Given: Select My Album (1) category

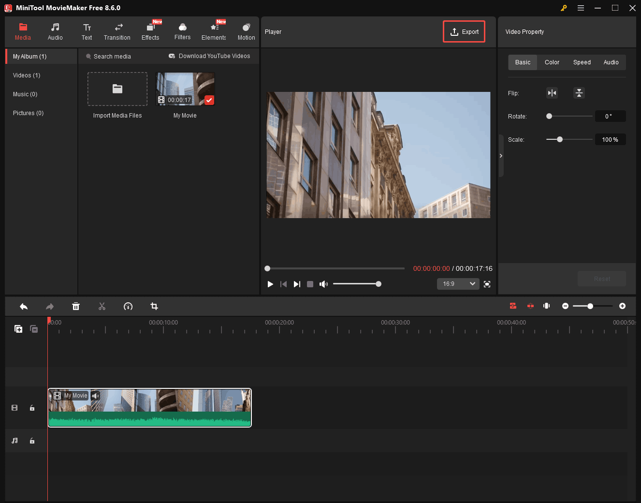Looking at the screenshot, I should tap(42, 57).
